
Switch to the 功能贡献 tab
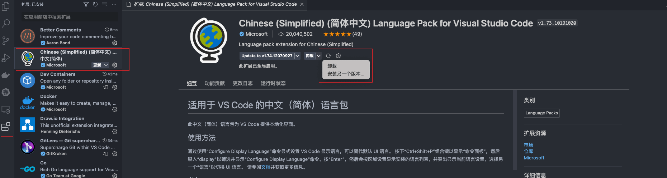215,83
